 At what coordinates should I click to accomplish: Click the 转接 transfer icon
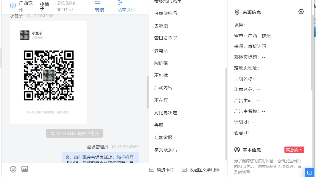click(98, 2)
